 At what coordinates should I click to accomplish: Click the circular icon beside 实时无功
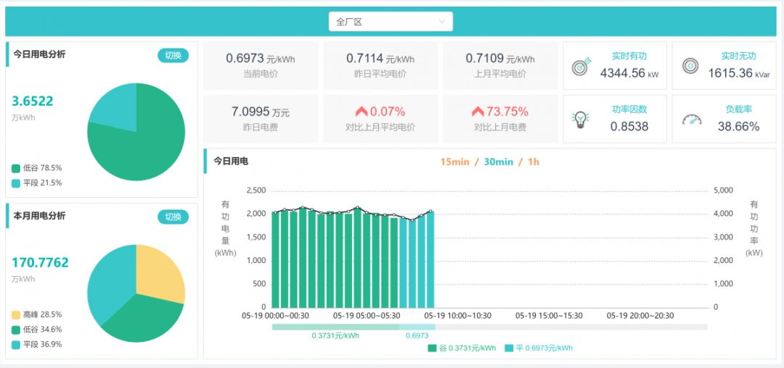[690, 66]
